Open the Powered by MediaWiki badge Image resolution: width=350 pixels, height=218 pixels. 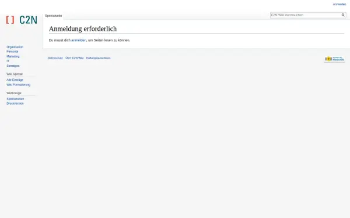[x=334, y=59]
